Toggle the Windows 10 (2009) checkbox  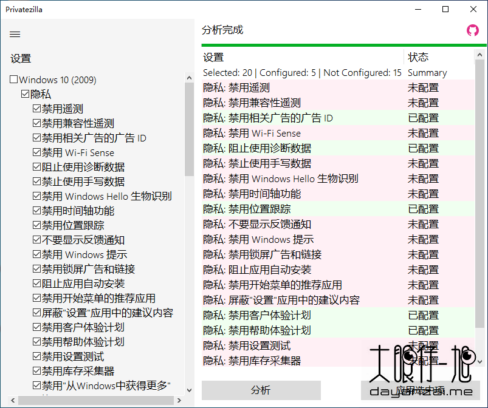(13, 80)
